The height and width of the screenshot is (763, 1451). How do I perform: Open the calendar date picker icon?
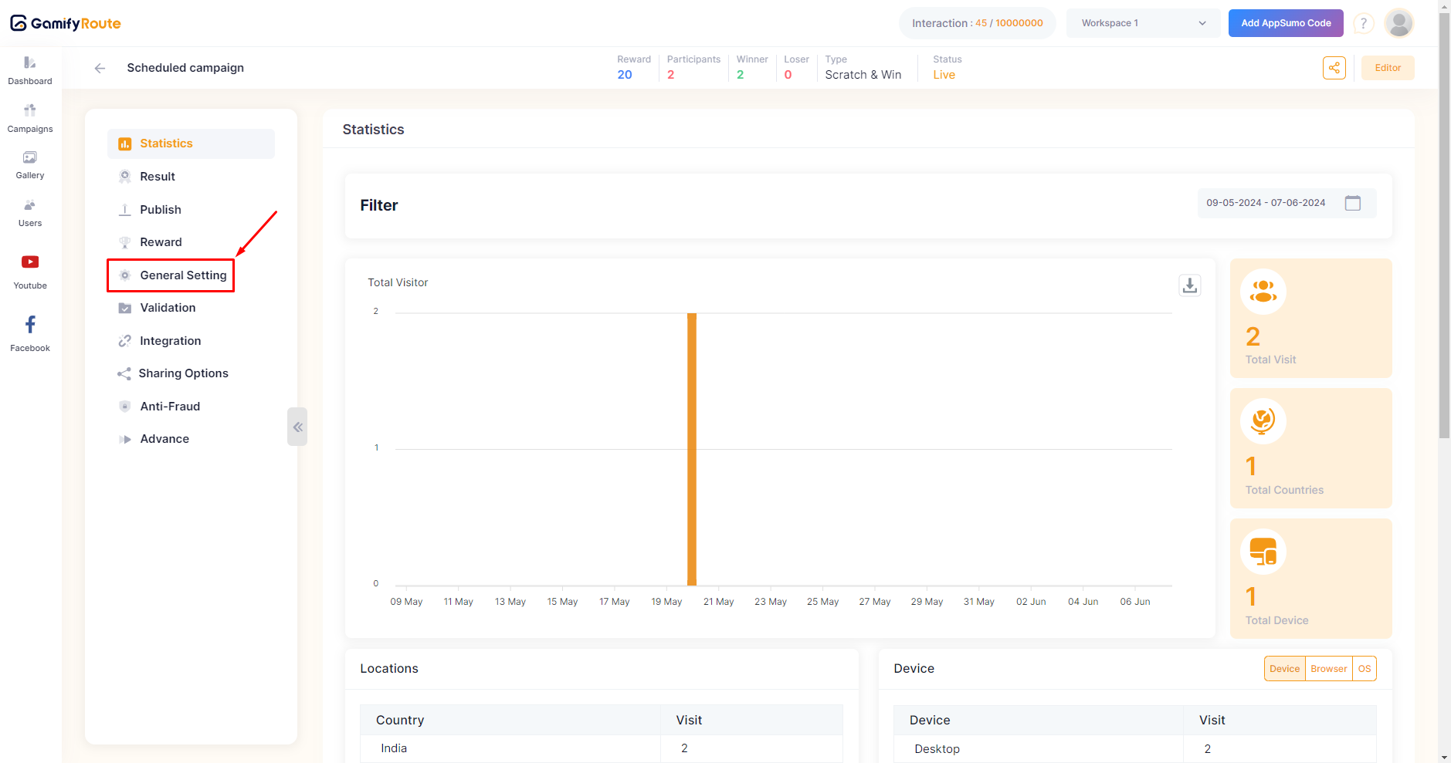coord(1352,203)
